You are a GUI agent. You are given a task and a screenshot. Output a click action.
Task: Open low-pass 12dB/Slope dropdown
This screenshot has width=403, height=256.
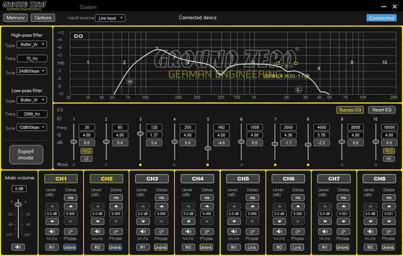pyautogui.click(x=32, y=127)
